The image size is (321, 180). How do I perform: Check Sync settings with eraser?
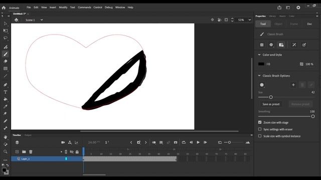pyautogui.click(x=260, y=129)
